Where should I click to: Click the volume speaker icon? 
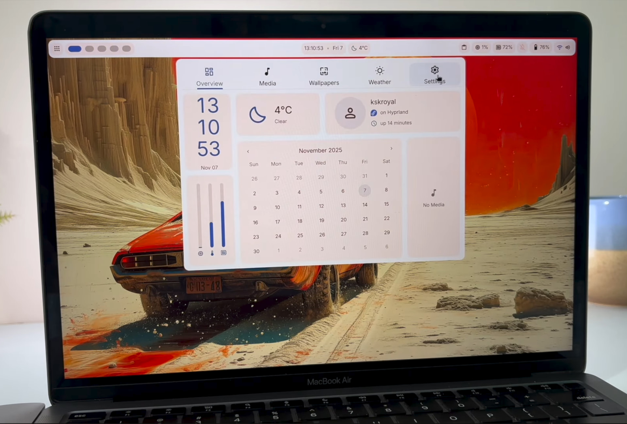click(x=568, y=47)
